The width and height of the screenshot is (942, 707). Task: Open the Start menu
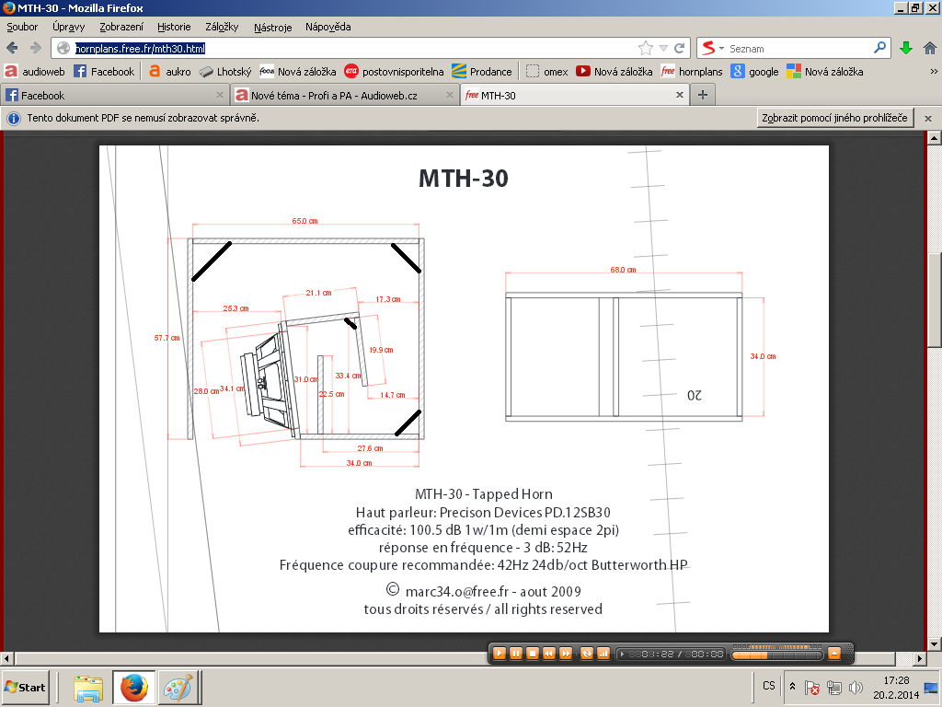pyautogui.click(x=25, y=687)
